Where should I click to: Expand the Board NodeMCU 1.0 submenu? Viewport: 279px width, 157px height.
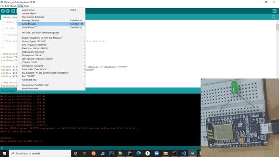(x=51, y=38)
